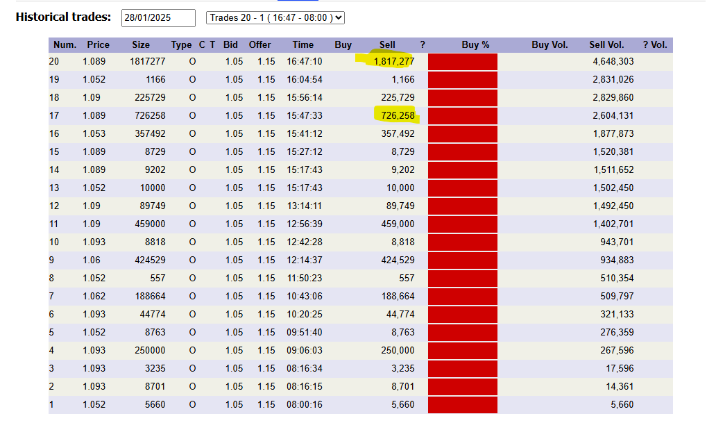
Task: Click the time cell 15:27:12
Action: (x=305, y=151)
